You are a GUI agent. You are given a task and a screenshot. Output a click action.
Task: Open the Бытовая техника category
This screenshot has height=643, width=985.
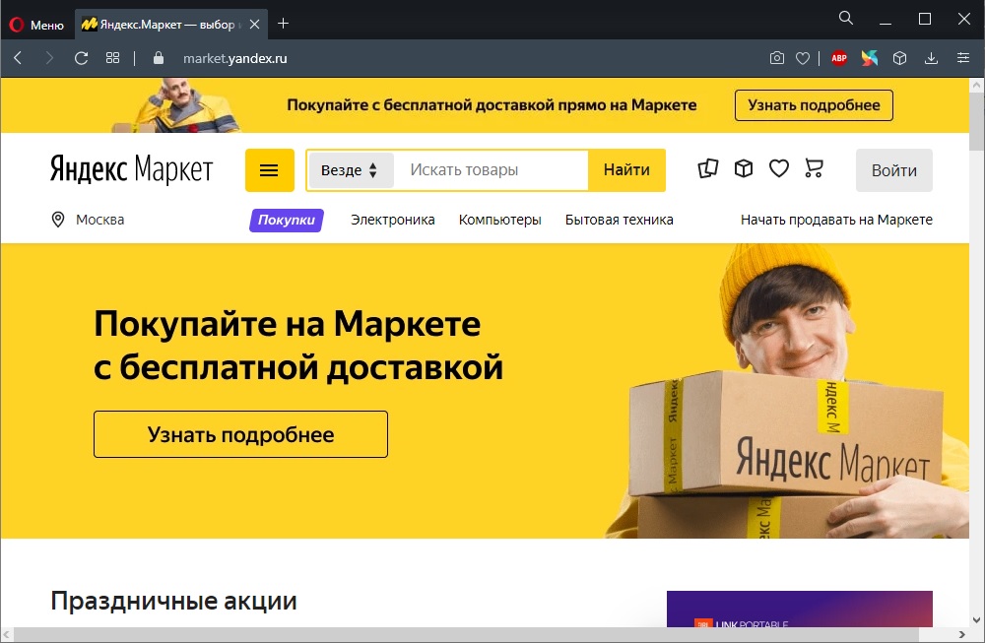(x=620, y=220)
